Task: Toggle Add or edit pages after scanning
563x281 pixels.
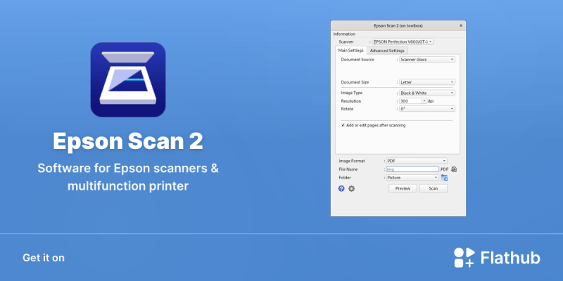Action: [x=343, y=125]
